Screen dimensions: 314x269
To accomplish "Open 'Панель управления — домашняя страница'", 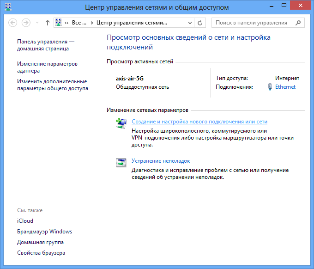I will tap(46, 45).
